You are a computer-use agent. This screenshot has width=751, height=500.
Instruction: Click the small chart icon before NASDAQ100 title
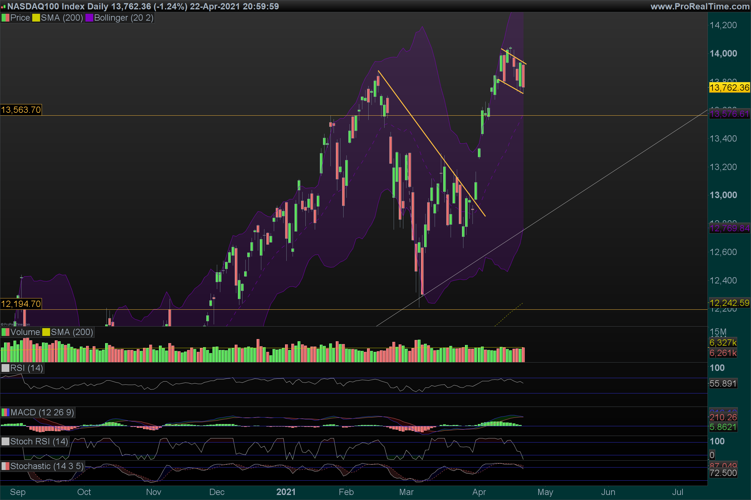(3, 7)
